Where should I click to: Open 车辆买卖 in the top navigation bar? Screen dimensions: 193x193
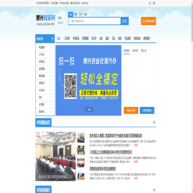point(76,39)
